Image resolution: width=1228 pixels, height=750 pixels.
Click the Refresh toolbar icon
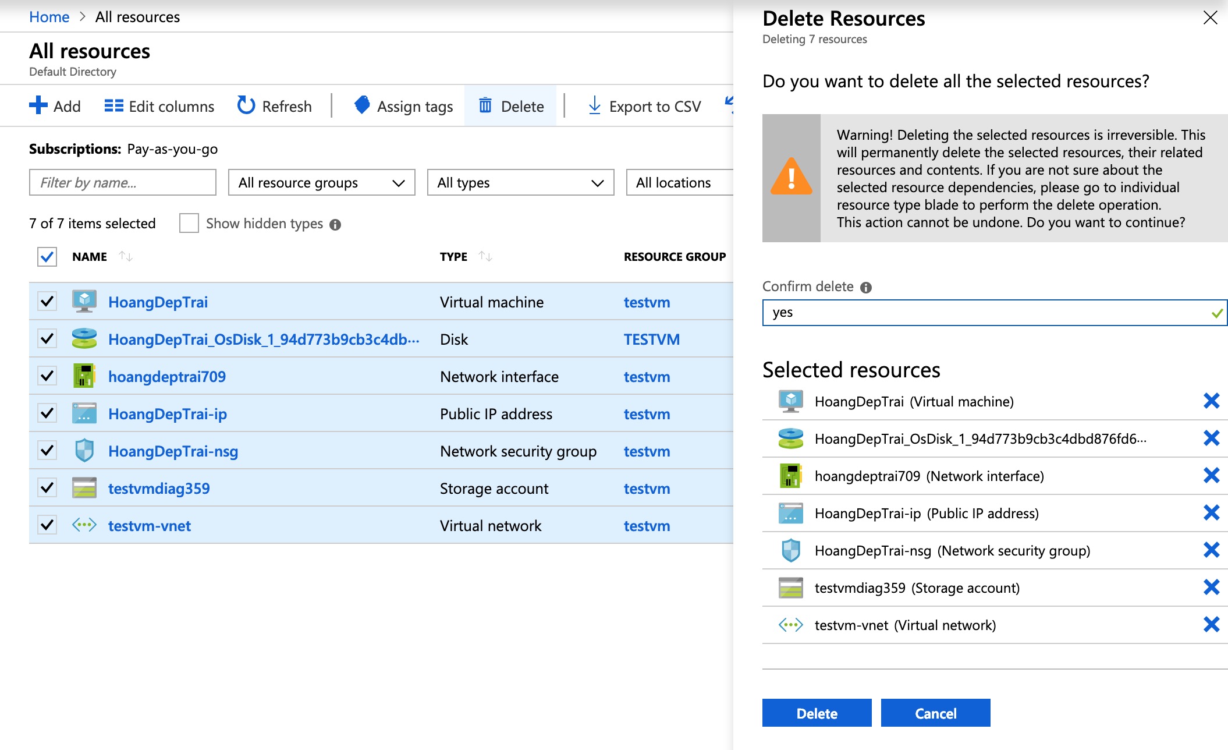[246, 106]
